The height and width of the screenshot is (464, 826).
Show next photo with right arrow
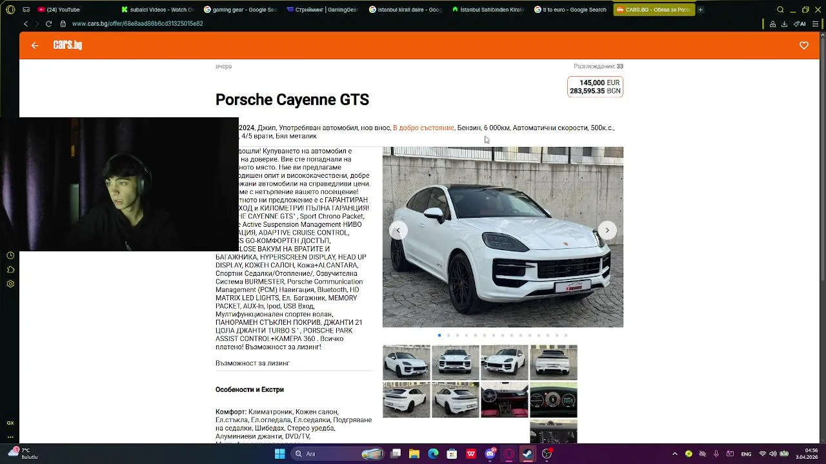pyautogui.click(x=607, y=230)
